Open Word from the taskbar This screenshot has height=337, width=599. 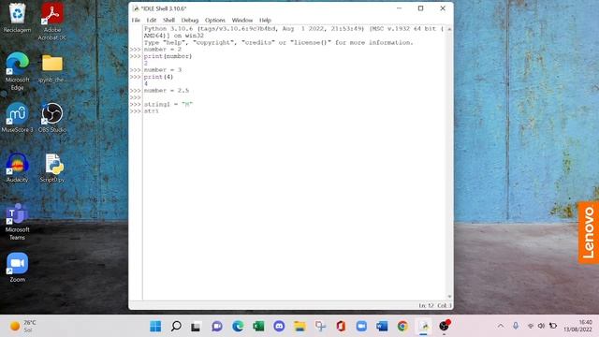pos(382,327)
